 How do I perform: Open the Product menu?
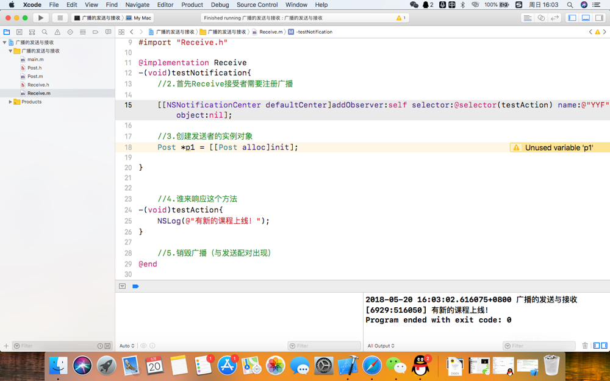tap(192, 5)
